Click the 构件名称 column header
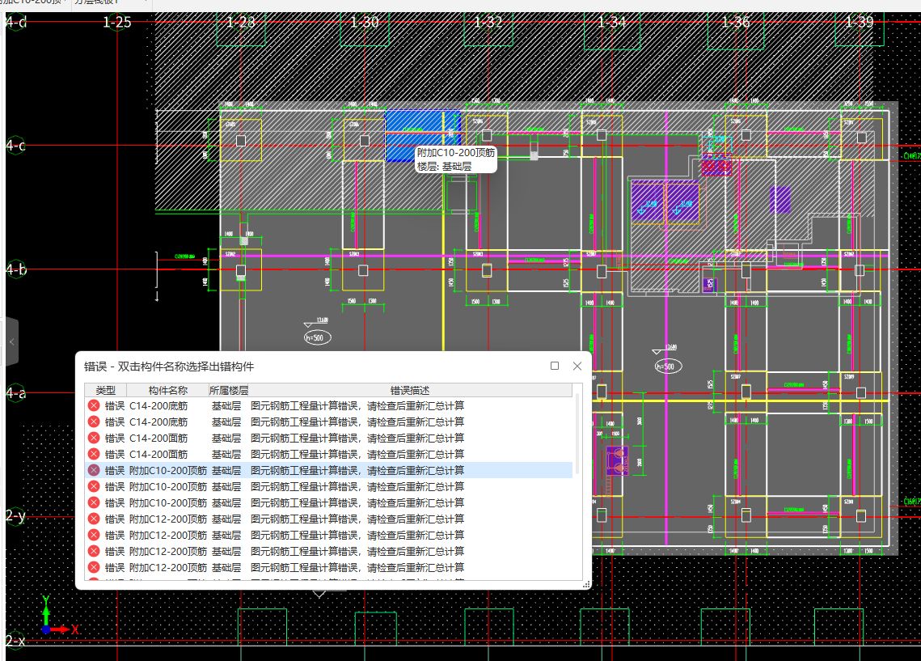The height and width of the screenshot is (661, 921). click(167, 390)
